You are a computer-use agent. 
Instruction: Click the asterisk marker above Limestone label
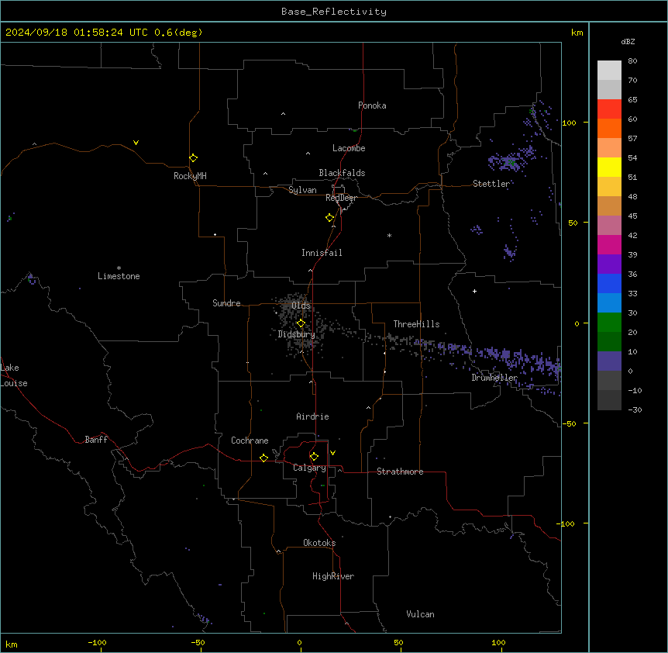[x=119, y=268]
